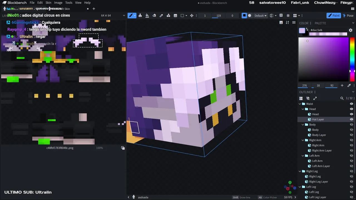The height and width of the screenshot is (200, 356).
Task: Open the Help menu
Action: 87,2
